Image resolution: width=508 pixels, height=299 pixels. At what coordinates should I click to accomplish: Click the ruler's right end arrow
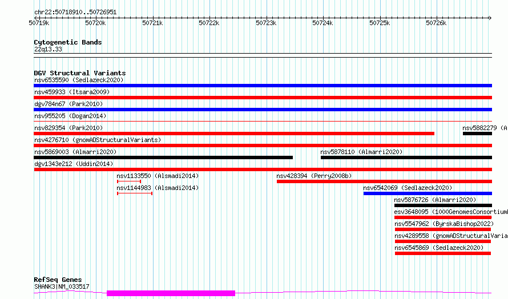point(490,18)
